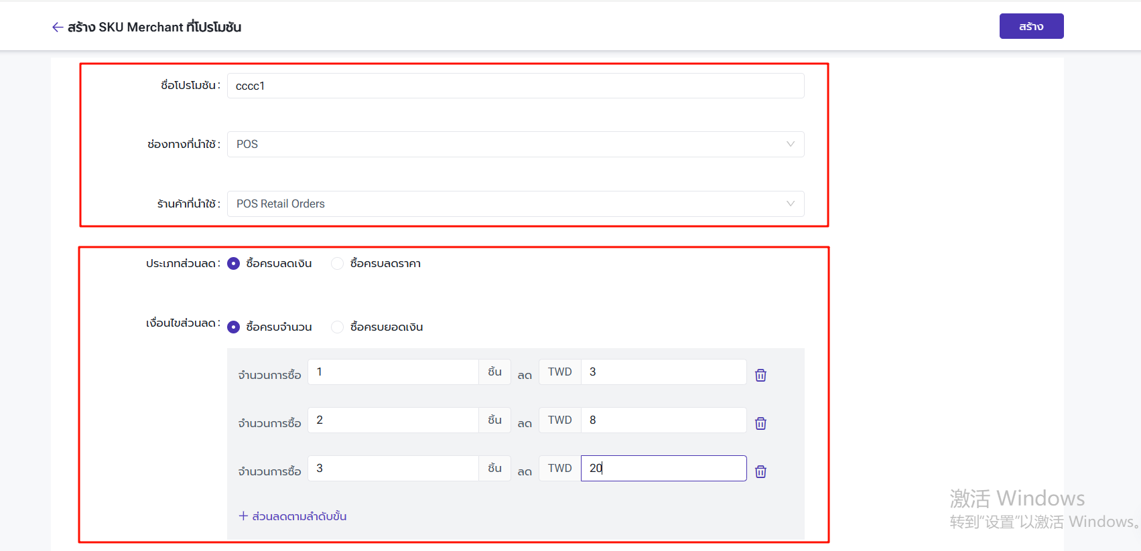1141x551 pixels.
Task: Click purchase quantity field with value 1
Action: (x=393, y=372)
